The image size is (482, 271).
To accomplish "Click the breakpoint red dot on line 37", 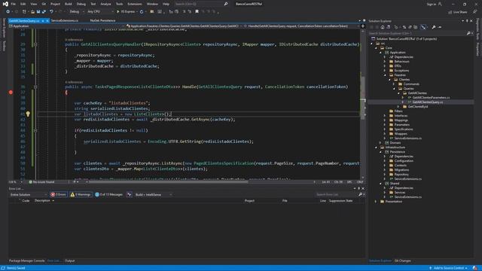I will coord(11,92).
